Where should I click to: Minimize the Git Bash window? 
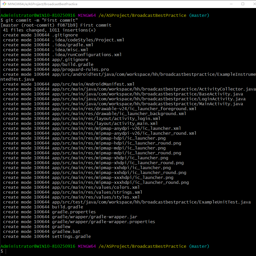231,4
